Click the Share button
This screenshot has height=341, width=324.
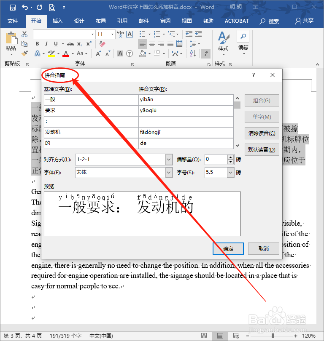[305, 21]
